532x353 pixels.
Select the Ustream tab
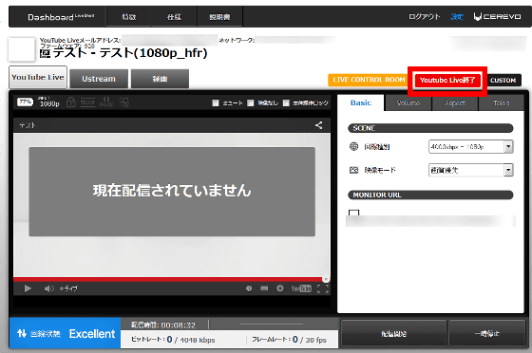pos(99,79)
